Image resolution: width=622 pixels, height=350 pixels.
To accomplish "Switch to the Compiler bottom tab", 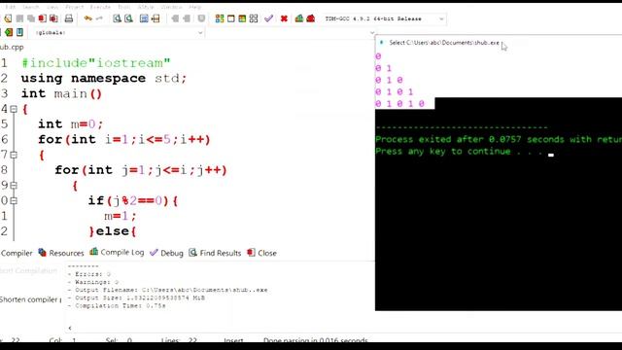I will (x=17, y=253).
